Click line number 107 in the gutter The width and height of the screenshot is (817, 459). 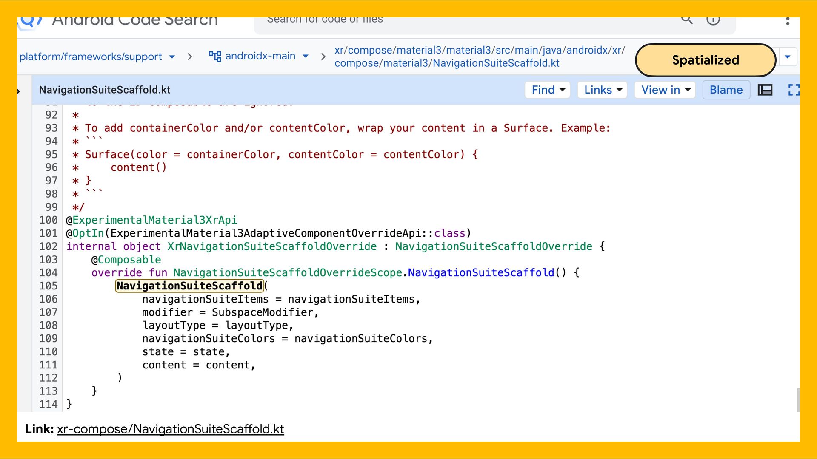49,312
